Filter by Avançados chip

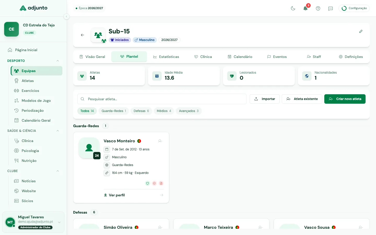click(x=189, y=111)
